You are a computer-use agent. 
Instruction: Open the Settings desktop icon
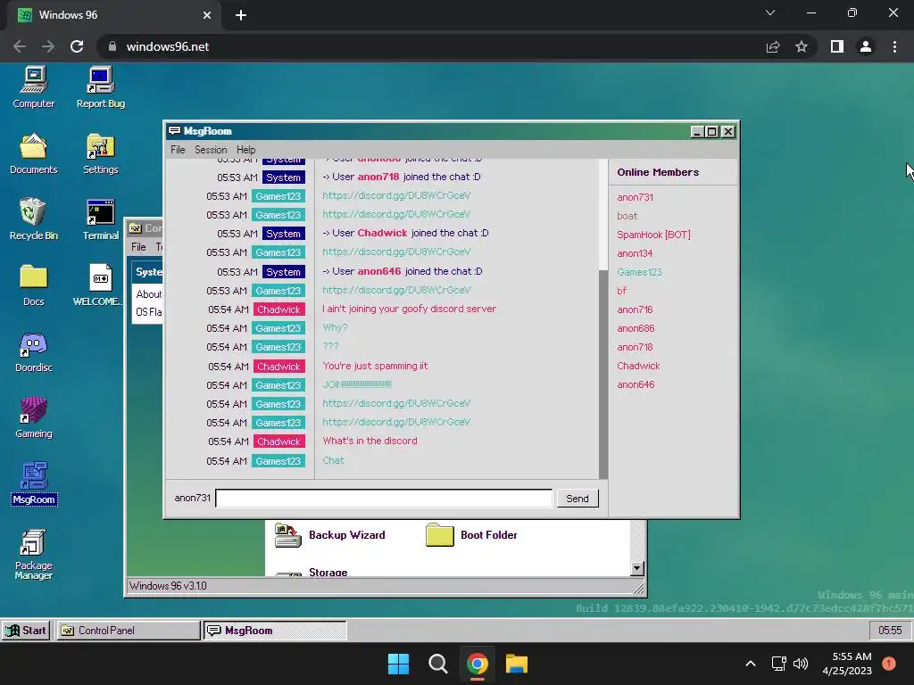(100, 153)
